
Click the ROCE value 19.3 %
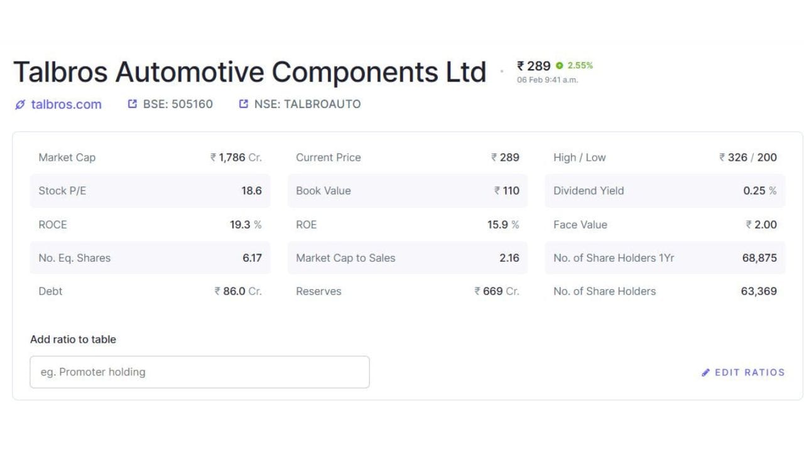[x=246, y=225]
